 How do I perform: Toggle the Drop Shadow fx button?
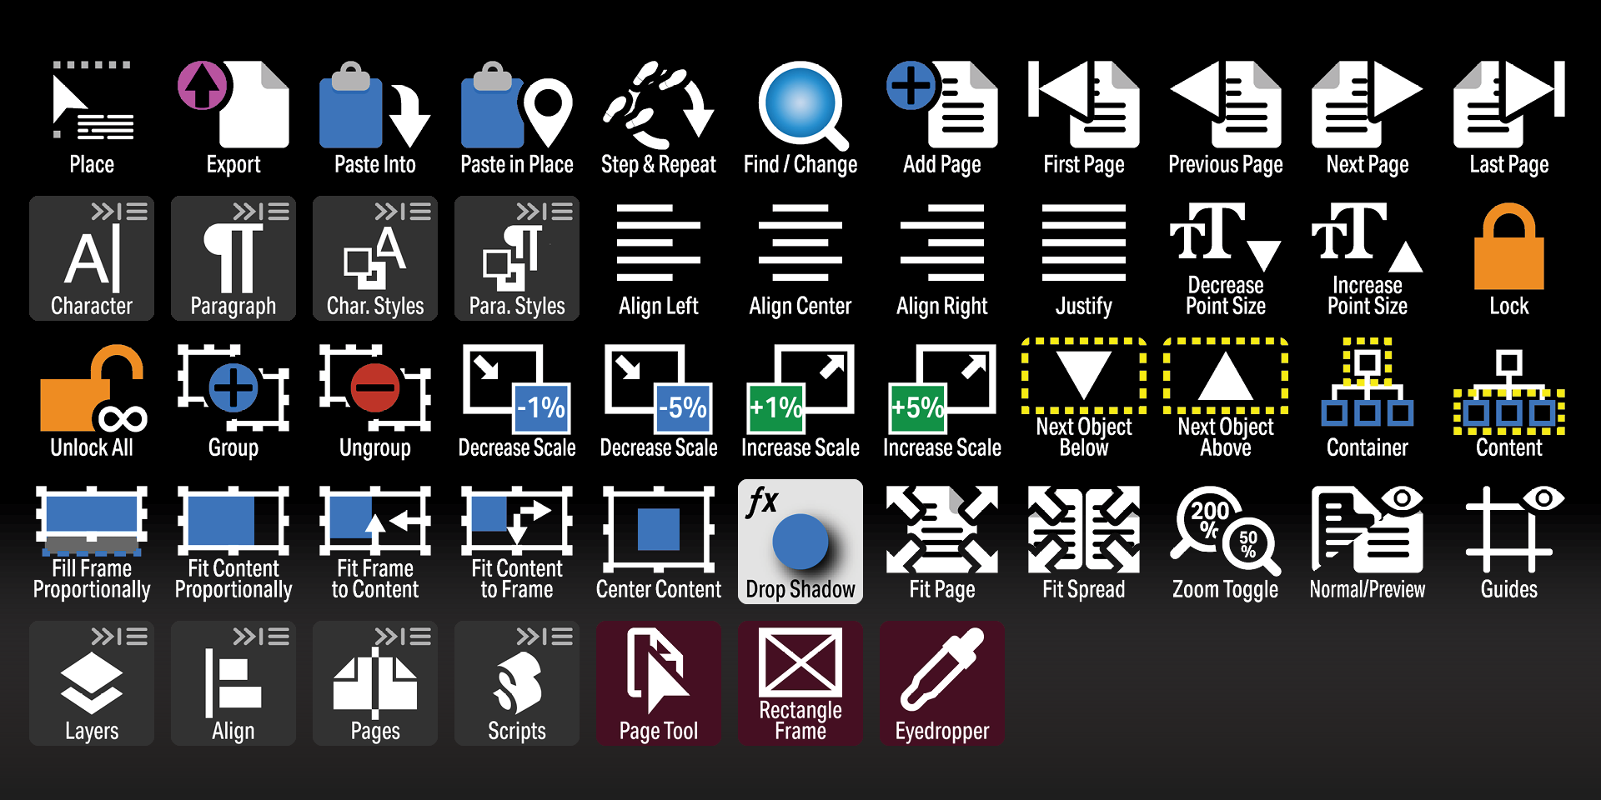click(x=800, y=542)
